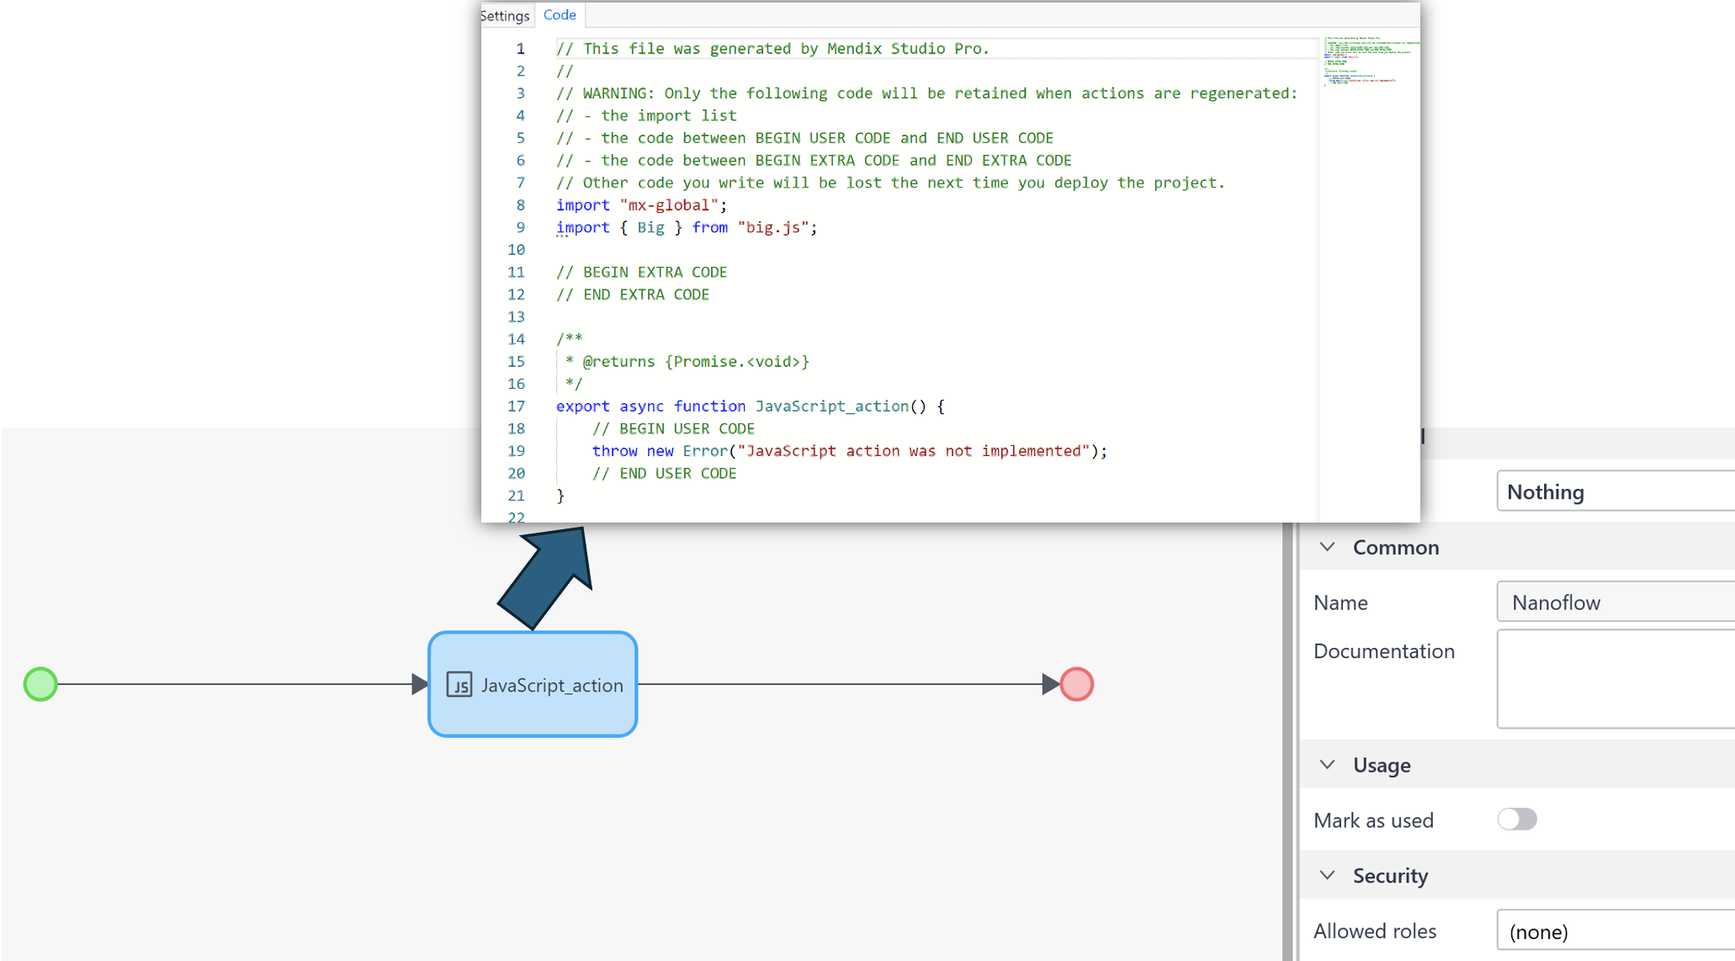The width and height of the screenshot is (1735, 961).
Task: Click line number 17 in gutter
Action: 516,406
